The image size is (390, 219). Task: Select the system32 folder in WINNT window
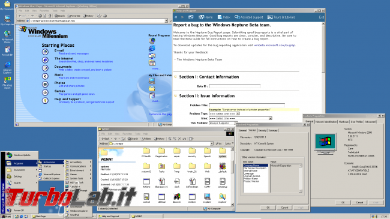click(146, 168)
